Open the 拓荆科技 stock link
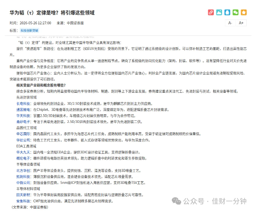This screenshot has width=260, height=216. coord(23,177)
